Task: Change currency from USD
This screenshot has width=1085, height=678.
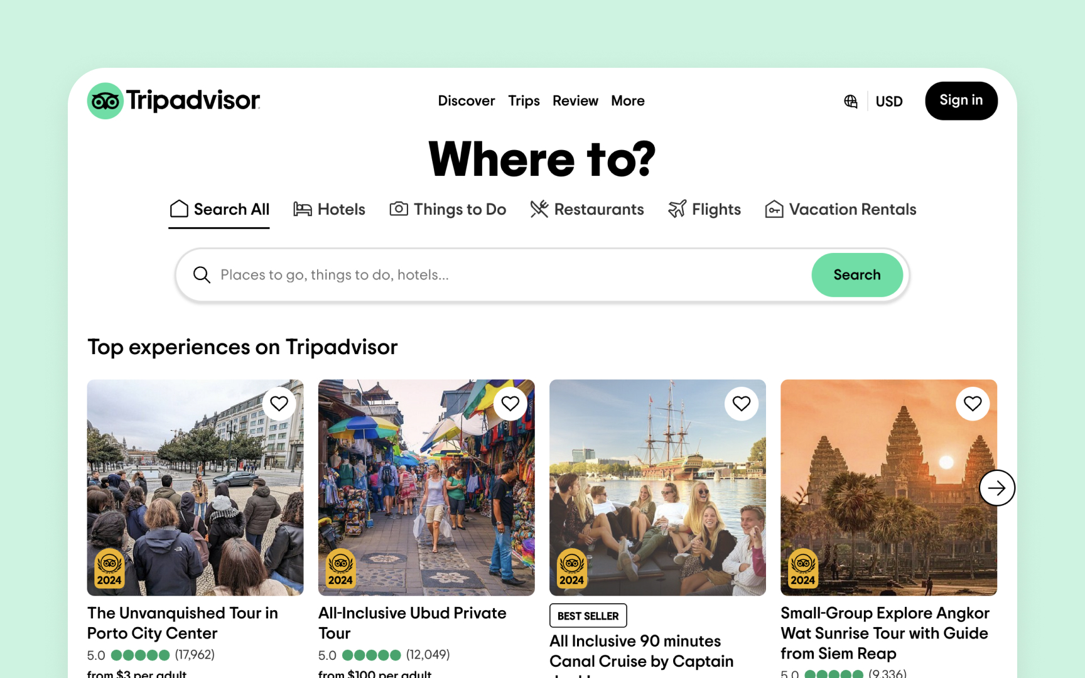Action: coord(889,101)
